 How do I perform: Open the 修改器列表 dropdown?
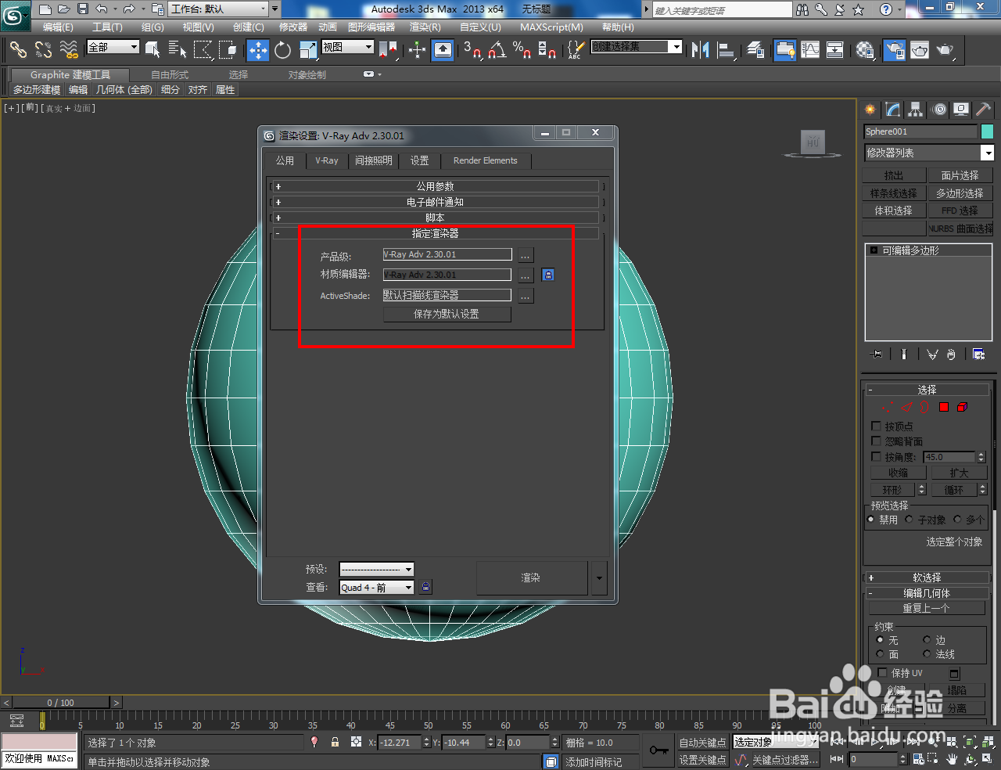(x=928, y=153)
